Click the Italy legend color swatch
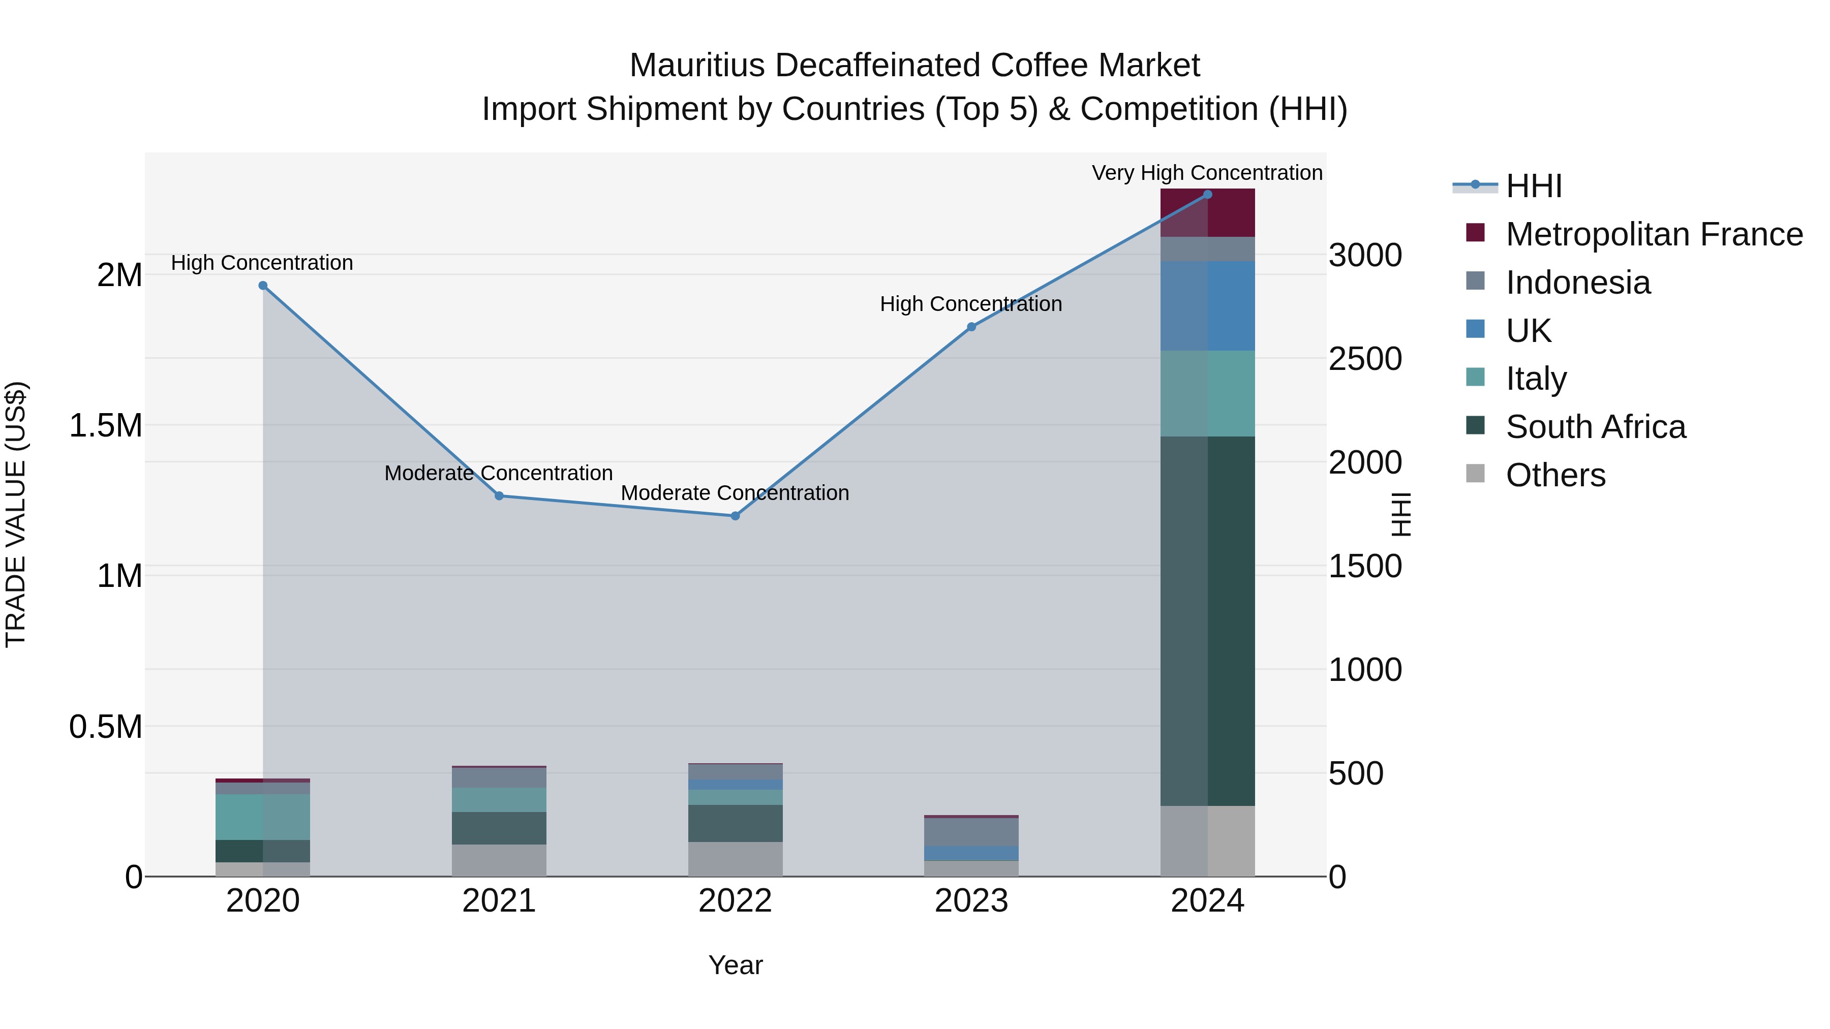The height and width of the screenshot is (1029, 1830). click(1476, 377)
